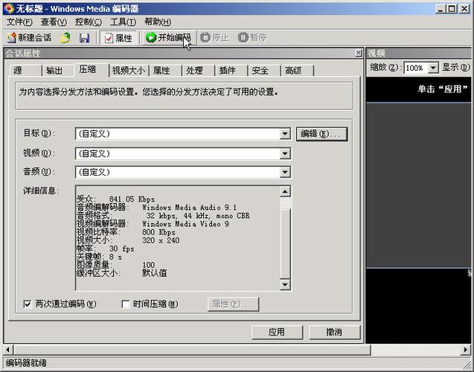Select the 压缩 tab
The width and height of the screenshot is (474, 372).
(92, 70)
